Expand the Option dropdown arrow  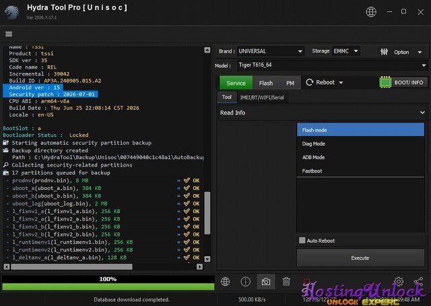[x=420, y=52]
